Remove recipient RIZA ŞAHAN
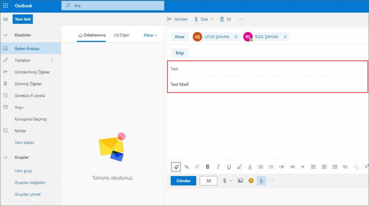 point(285,37)
